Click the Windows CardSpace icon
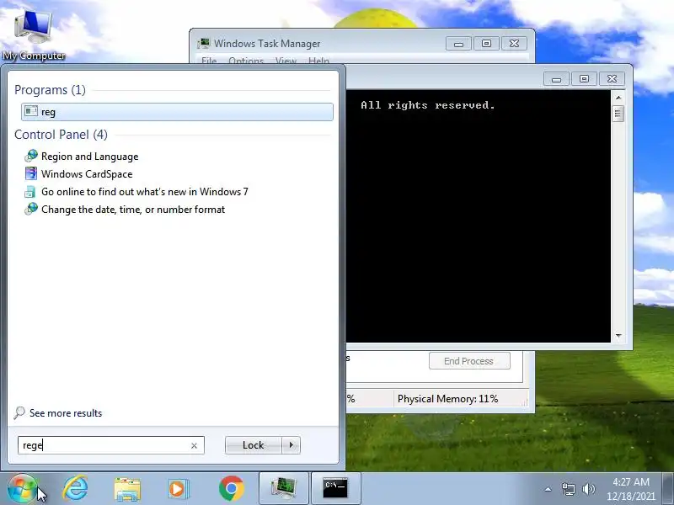 point(31,173)
